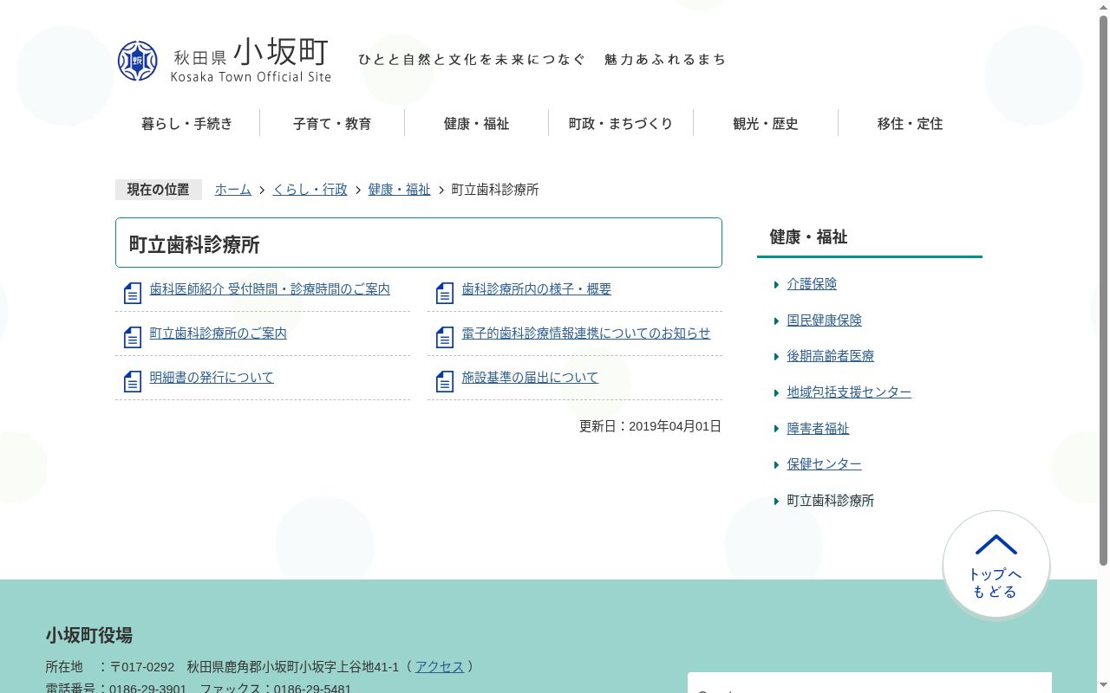Open 明細書の発行について link
1110x693 pixels.
[x=212, y=378]
